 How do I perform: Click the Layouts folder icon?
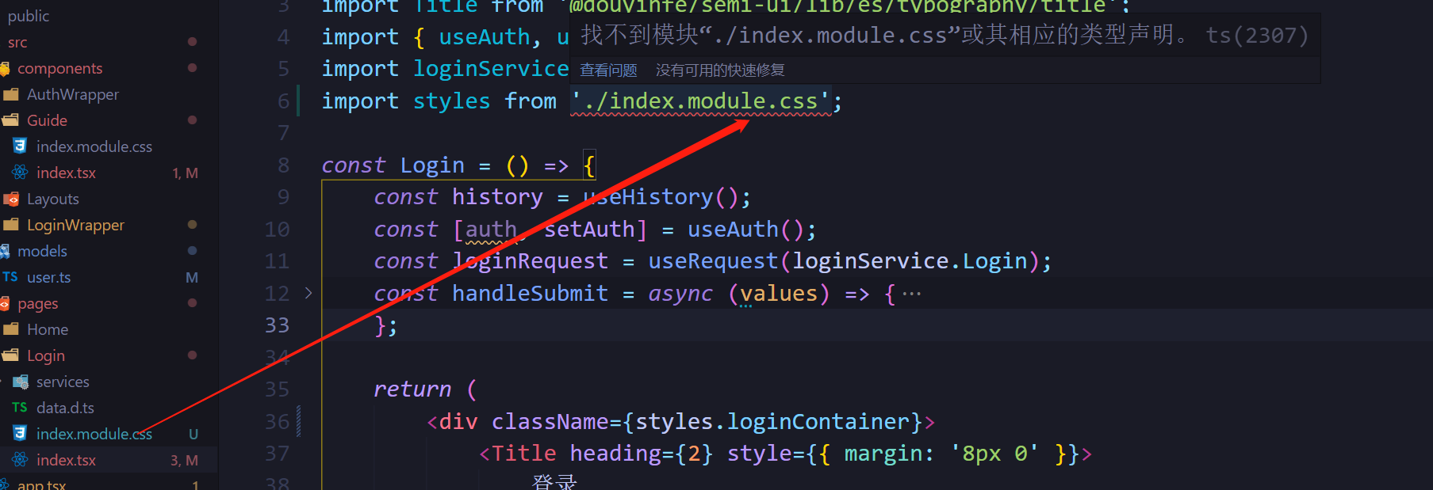(11, 199)
